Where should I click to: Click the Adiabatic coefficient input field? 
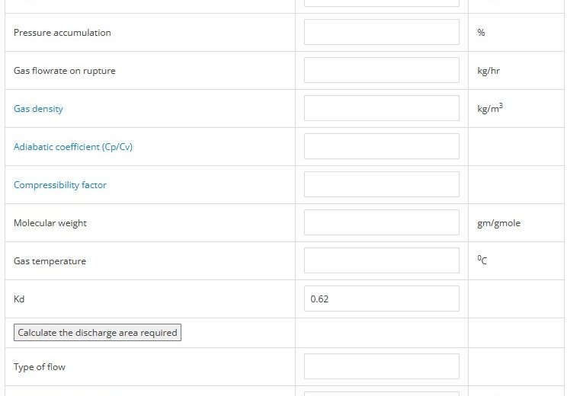[382, 146]
